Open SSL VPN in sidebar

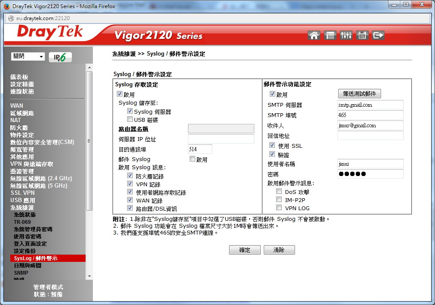point(23,193)
